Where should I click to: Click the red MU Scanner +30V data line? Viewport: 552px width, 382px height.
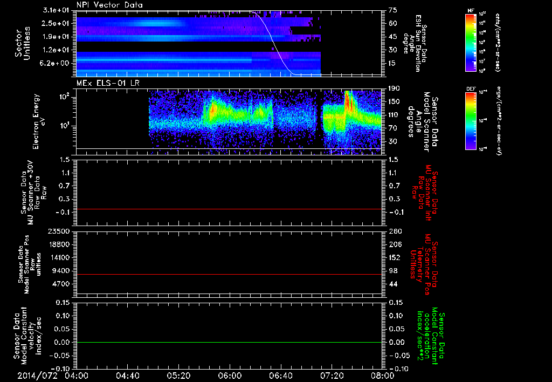click(229, 209)
